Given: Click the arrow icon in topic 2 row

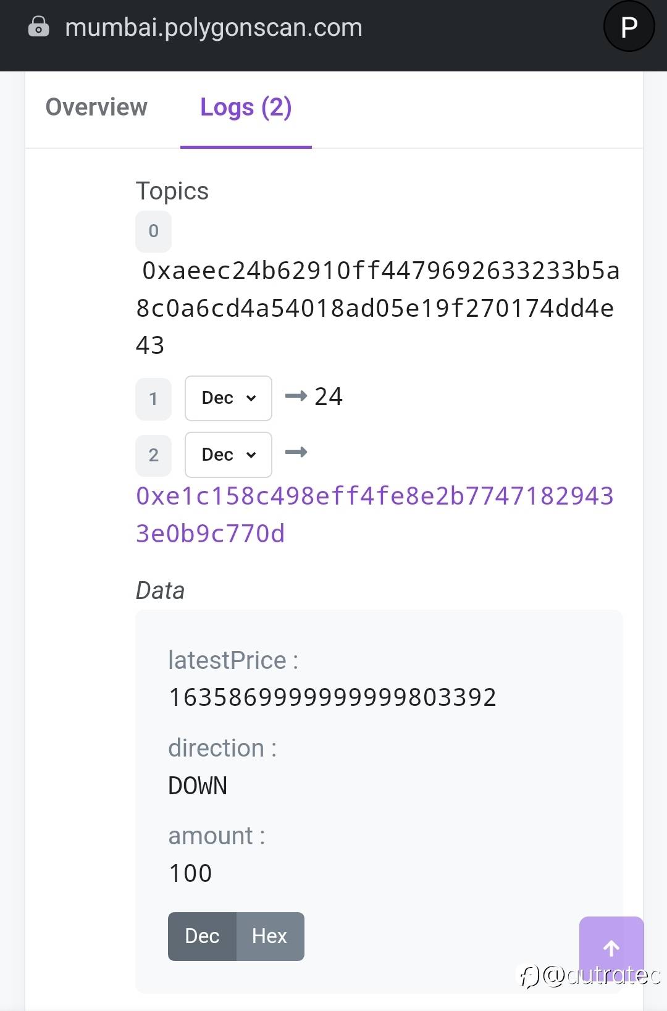Looking at the screenshot, I should point(296,453).
